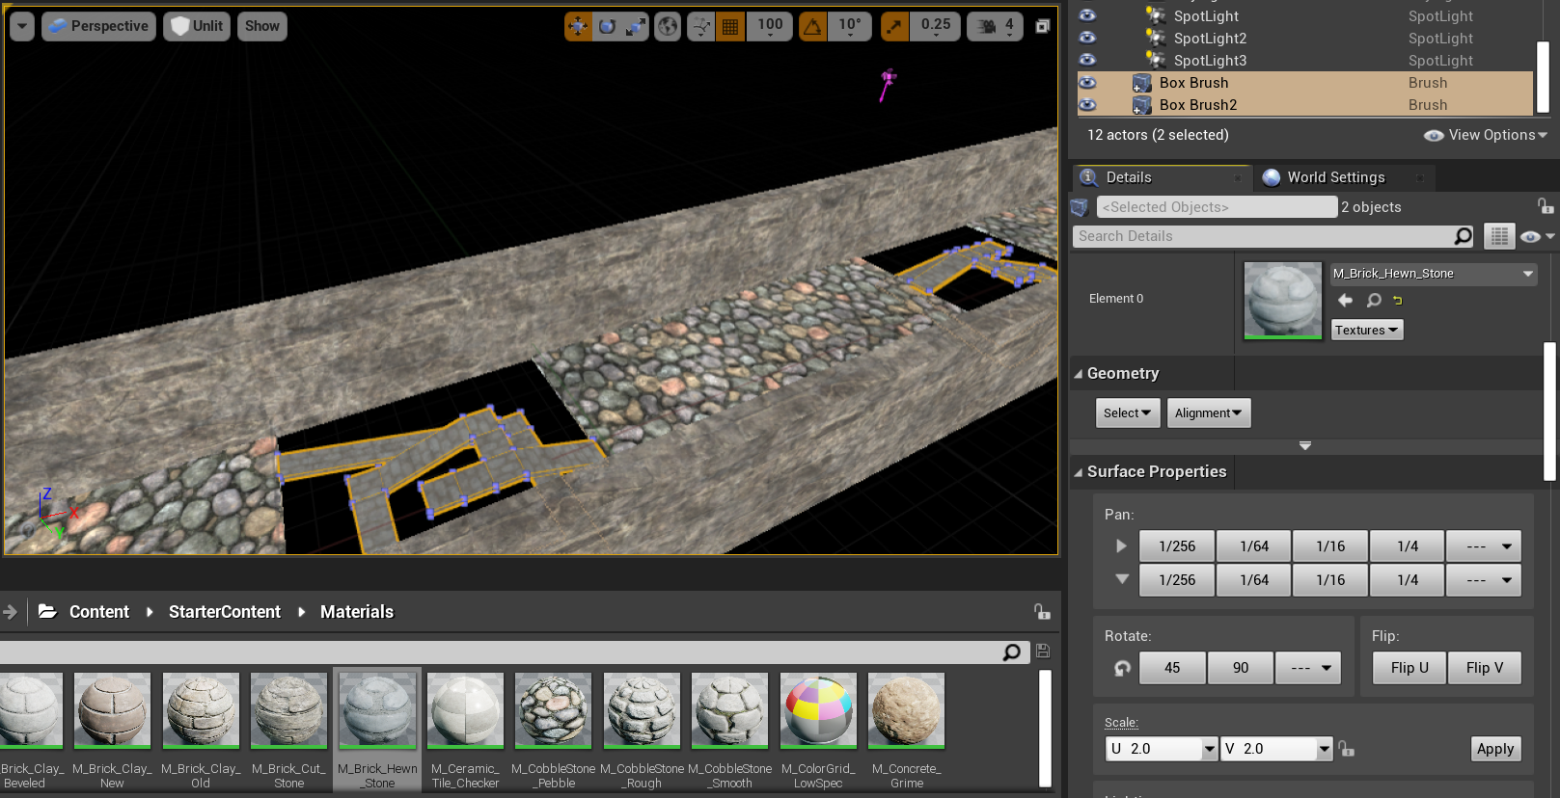Image resolution: width=1560 pixels, height=798 pixels.
Task: Save the content browser search as collection
Action: (1043, 652)
